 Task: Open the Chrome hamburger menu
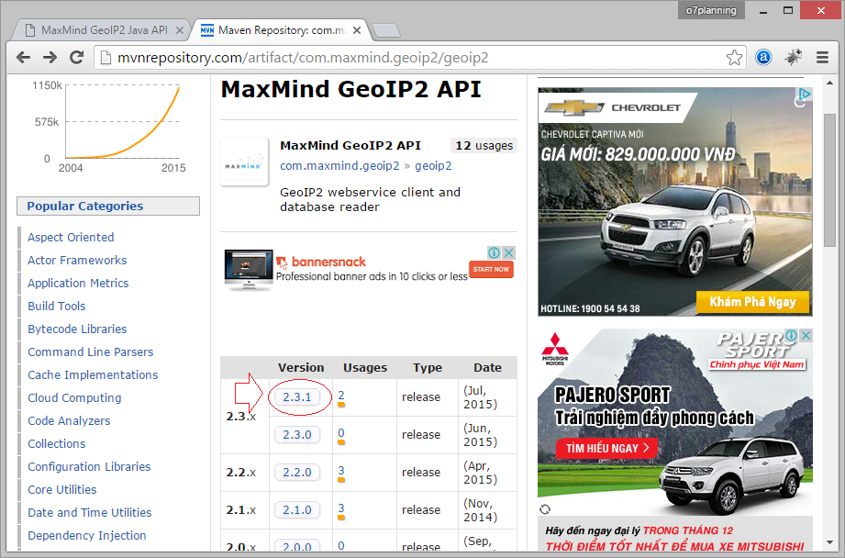(x=822, y=57)
